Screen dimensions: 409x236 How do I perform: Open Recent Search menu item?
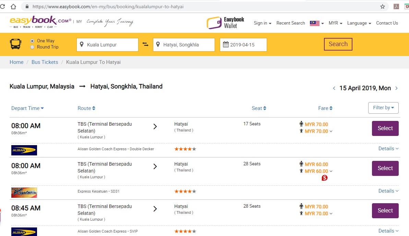click(291, 23)
